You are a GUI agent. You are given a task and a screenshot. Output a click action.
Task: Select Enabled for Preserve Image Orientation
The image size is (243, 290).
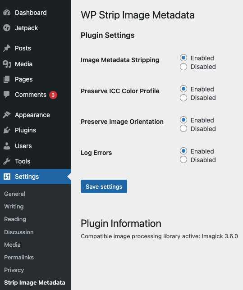pyautogui.click(x=183, y=120)
